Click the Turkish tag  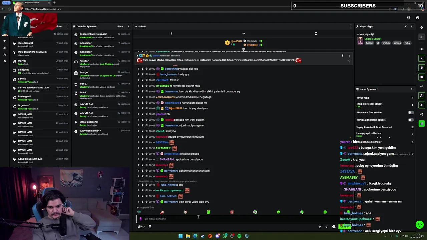(369, 43)
